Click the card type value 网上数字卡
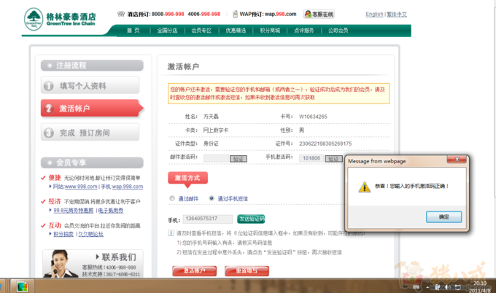Screen dimensions: 496x293 [x=216, y=130]
